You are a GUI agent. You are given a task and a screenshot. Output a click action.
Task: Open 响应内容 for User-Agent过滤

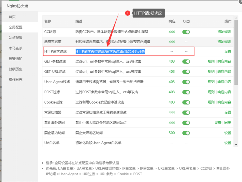click(x=224, y=82)
